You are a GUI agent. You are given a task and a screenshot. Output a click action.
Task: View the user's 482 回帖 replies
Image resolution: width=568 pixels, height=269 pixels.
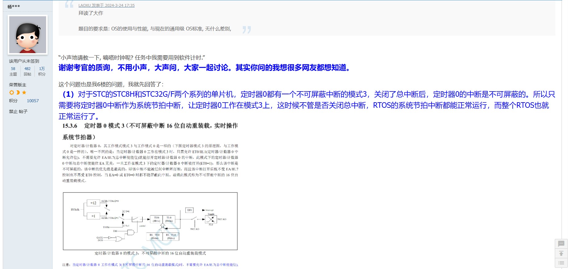pos(27,71)
